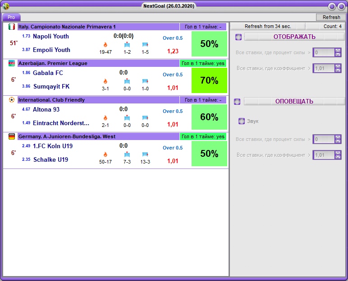This screenshot has width=348, height=281.
Task: Increase notify coefficient value
Action: 338,153
